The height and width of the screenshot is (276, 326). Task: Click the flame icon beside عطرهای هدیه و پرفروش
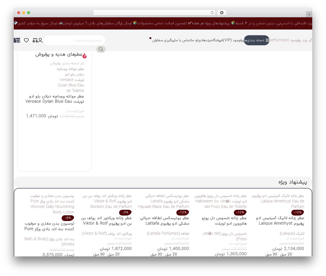tap(85, 56)
